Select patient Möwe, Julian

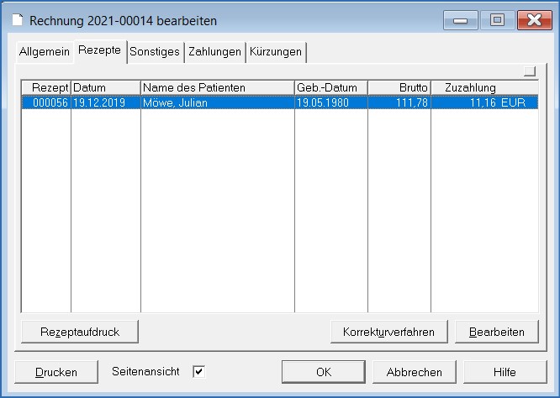coord(175,102)
